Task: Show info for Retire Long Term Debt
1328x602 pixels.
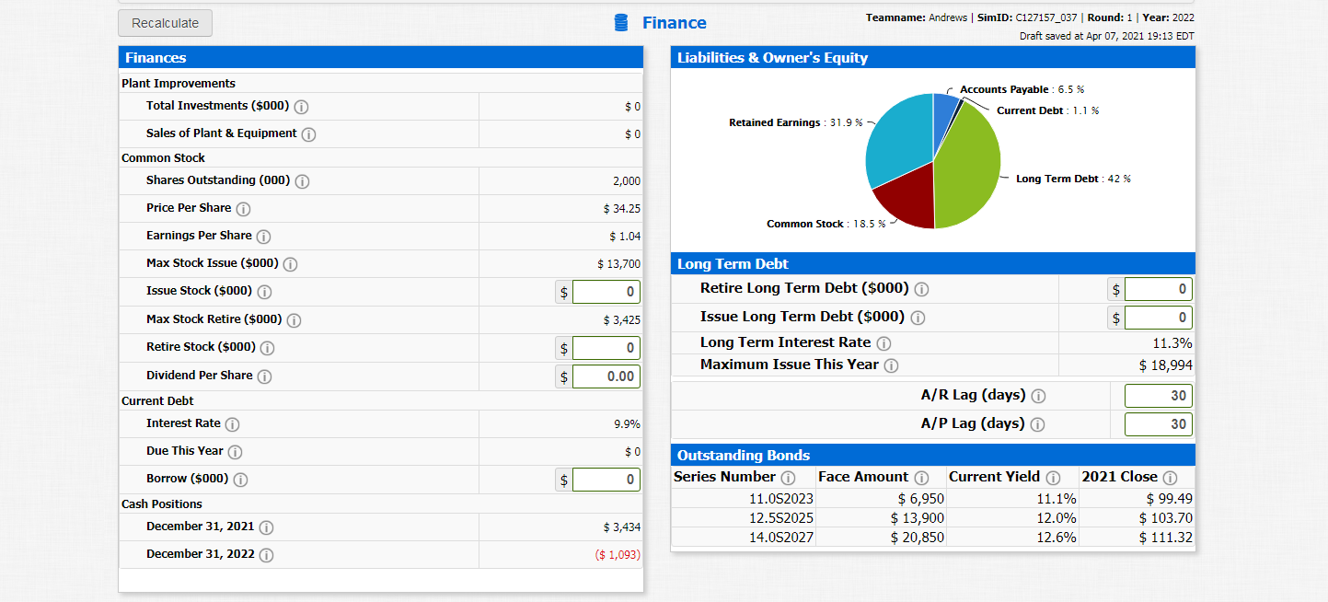Action: 921,289
